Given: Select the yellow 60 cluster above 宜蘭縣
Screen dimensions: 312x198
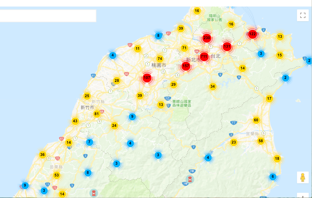Looking at the screenshot, I should pos(256,120).
